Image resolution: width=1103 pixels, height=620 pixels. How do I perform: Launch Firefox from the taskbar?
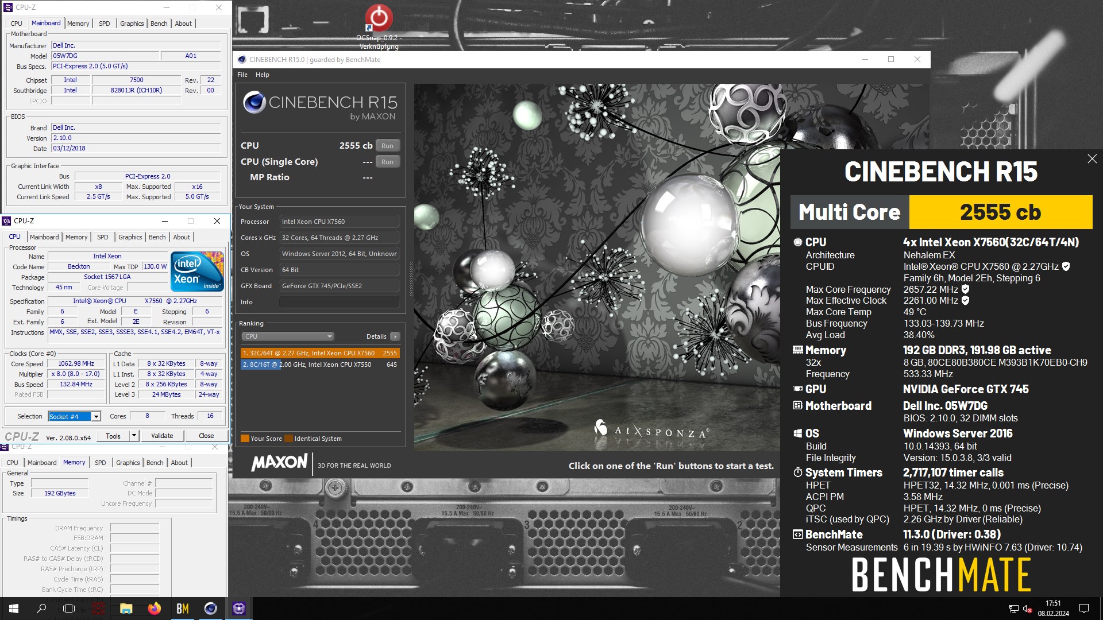click(154, 609)
